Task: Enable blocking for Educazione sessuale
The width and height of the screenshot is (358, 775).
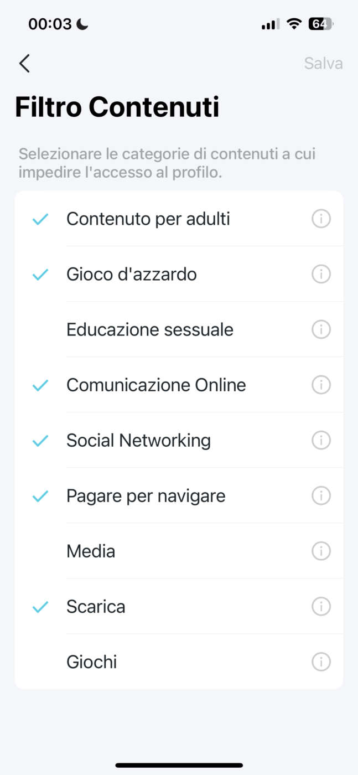Action: coord(149,330)
